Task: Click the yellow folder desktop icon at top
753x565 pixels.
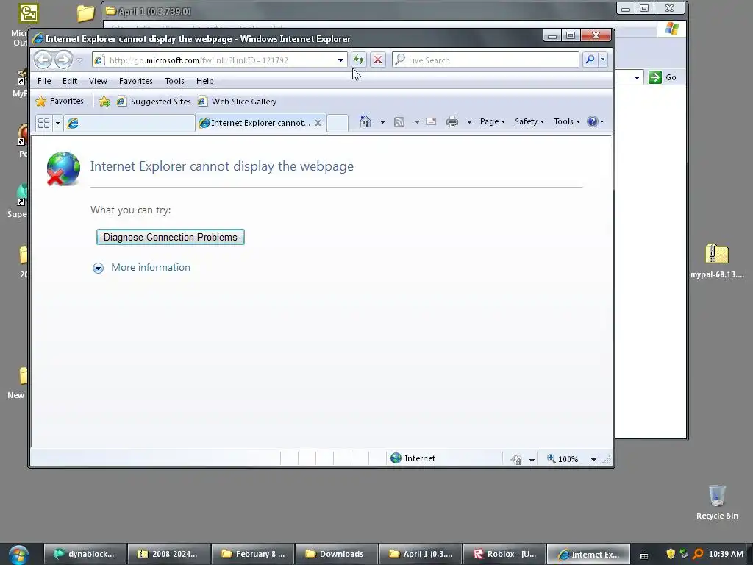Action: click(x=86, y=13)
